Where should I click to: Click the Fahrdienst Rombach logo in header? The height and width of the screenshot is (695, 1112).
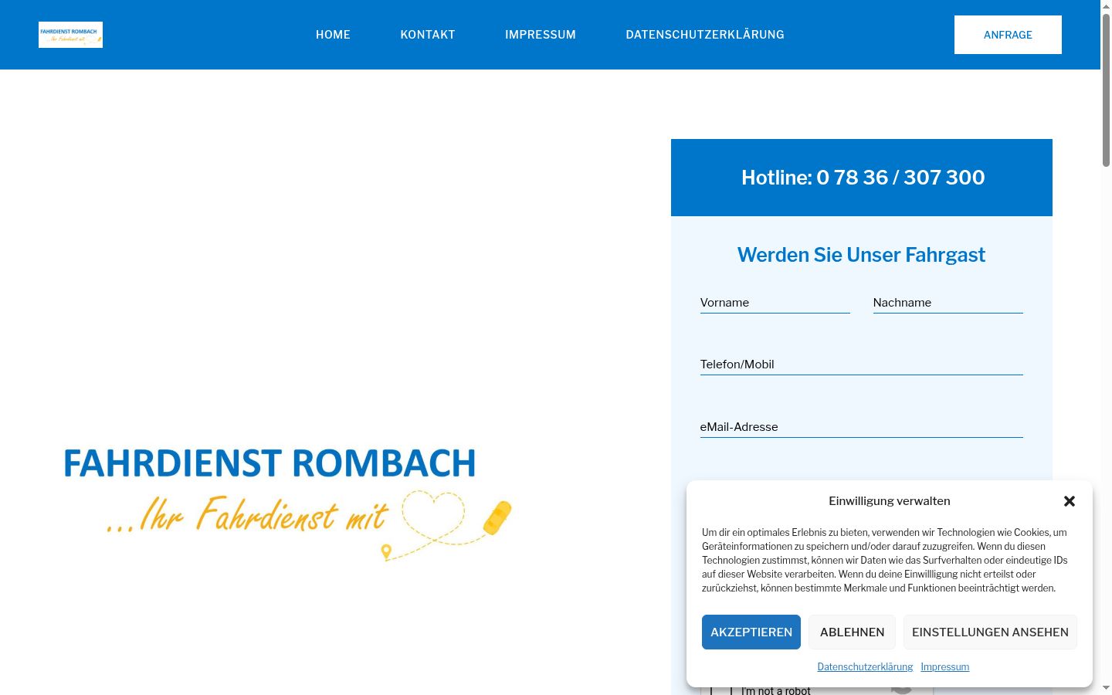pyautogui.click(x=70, y=35)
